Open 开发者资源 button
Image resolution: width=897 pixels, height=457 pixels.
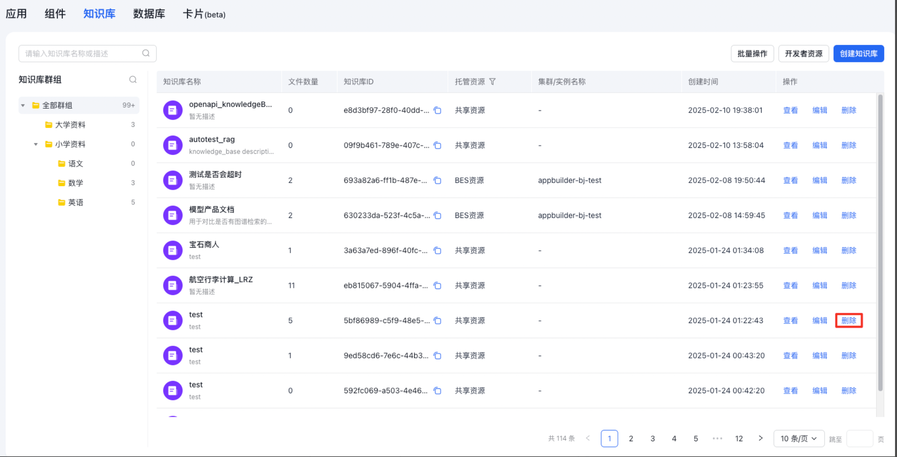point(803,54)
